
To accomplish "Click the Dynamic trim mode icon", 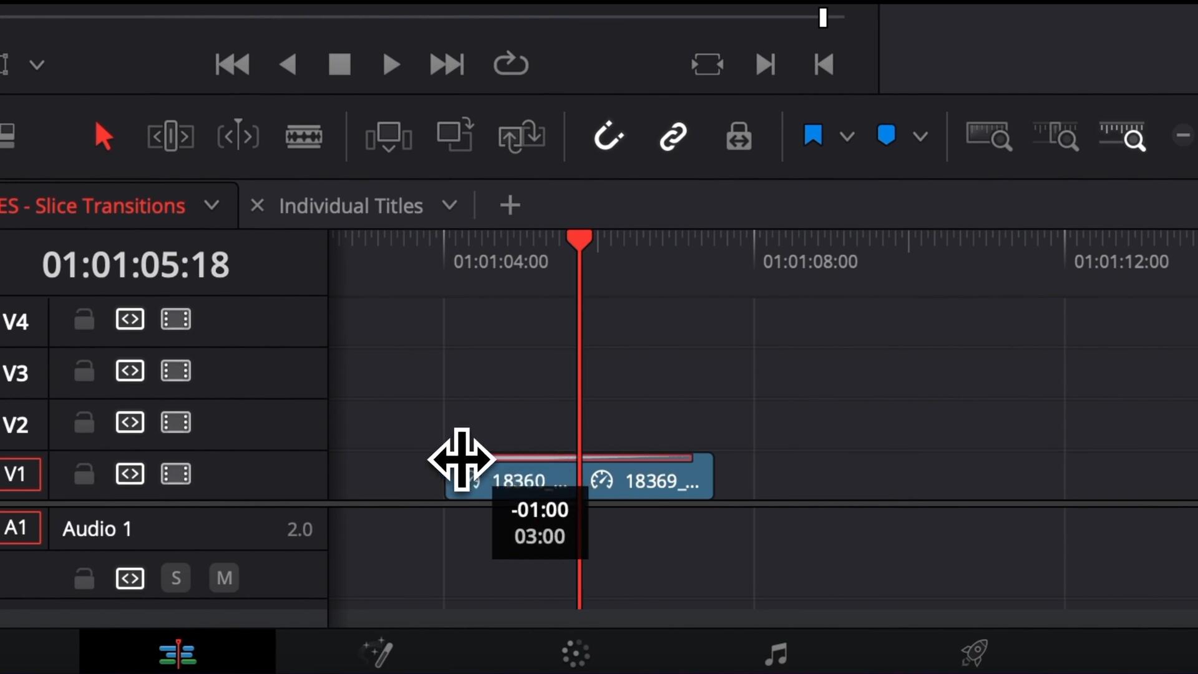I will pyautogui.click(x=238, y=136).
